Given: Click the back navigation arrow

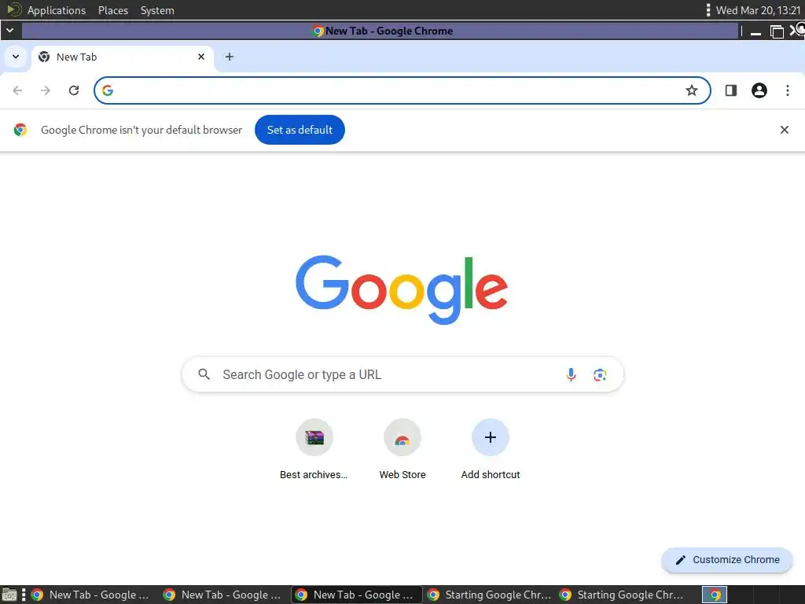Looking at the screenshot, I should click(x=17, y=90).
